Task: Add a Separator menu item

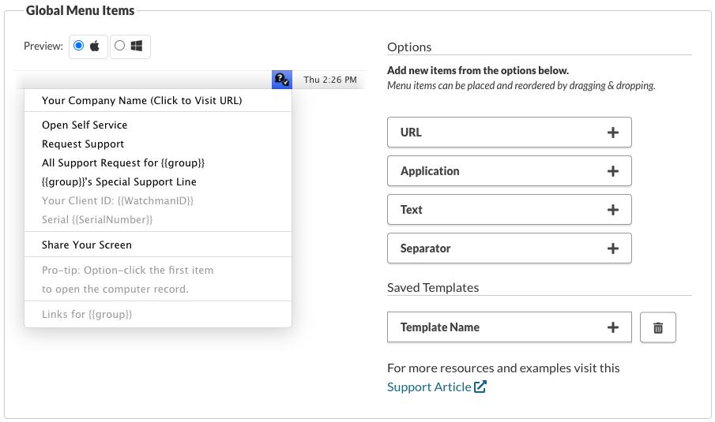Action: pos(510,248)
